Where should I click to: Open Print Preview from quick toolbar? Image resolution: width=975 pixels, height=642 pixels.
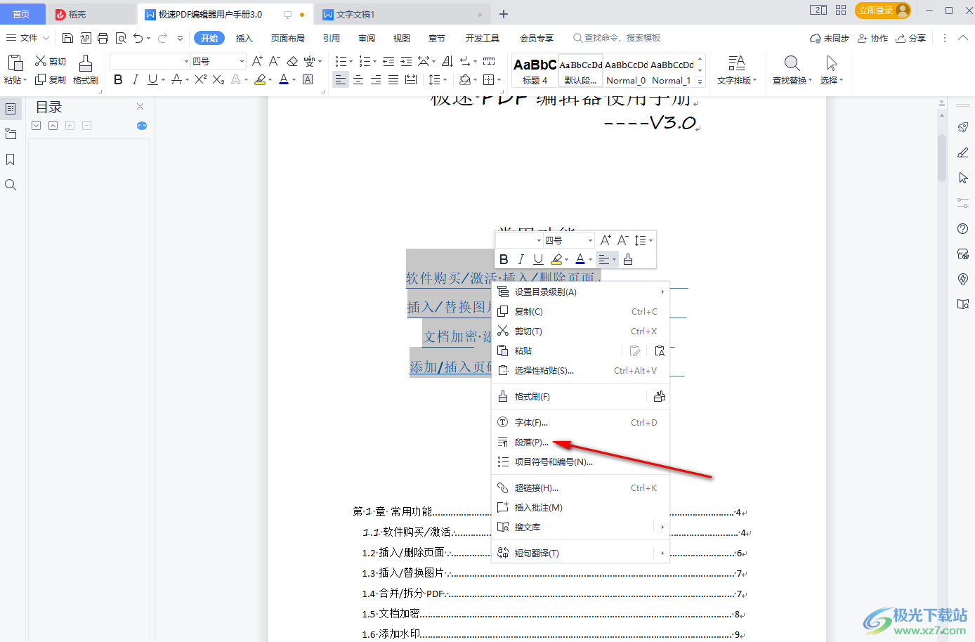pyautogui.click(x=121, y=38)
